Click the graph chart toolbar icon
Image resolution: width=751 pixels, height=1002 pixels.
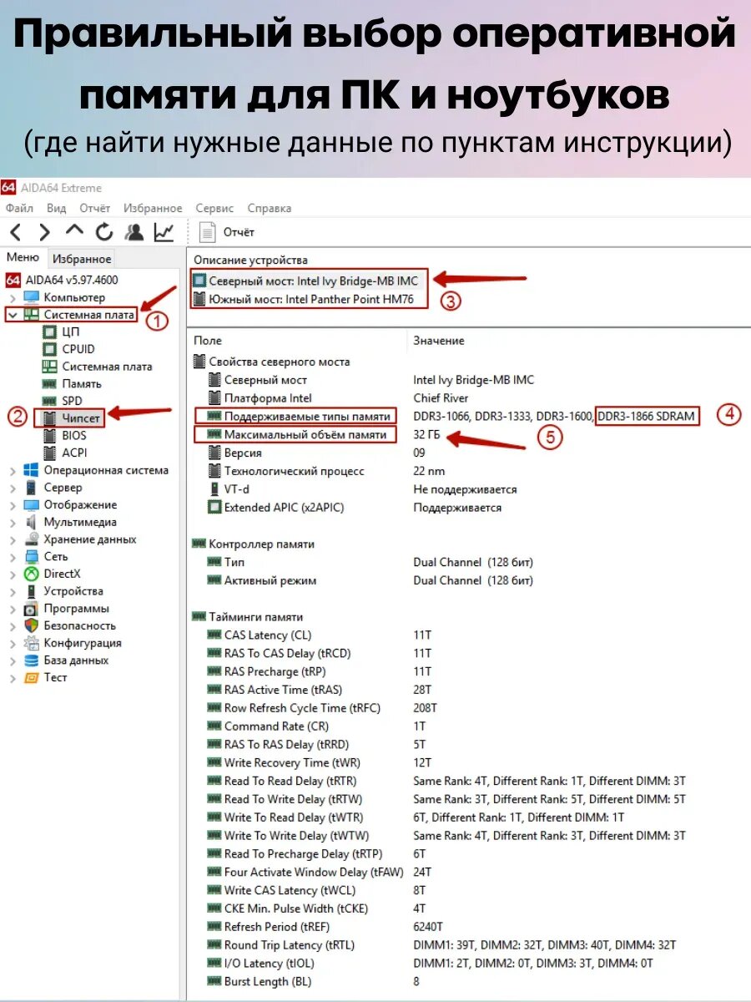pos(164,232)
